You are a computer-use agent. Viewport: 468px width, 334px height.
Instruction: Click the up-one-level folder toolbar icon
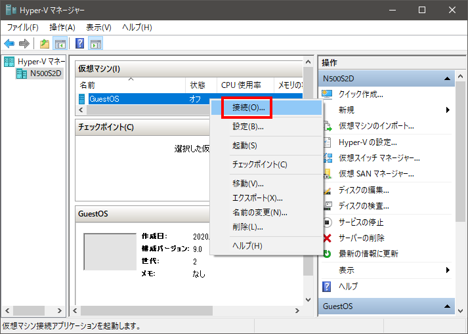[45, 43]
